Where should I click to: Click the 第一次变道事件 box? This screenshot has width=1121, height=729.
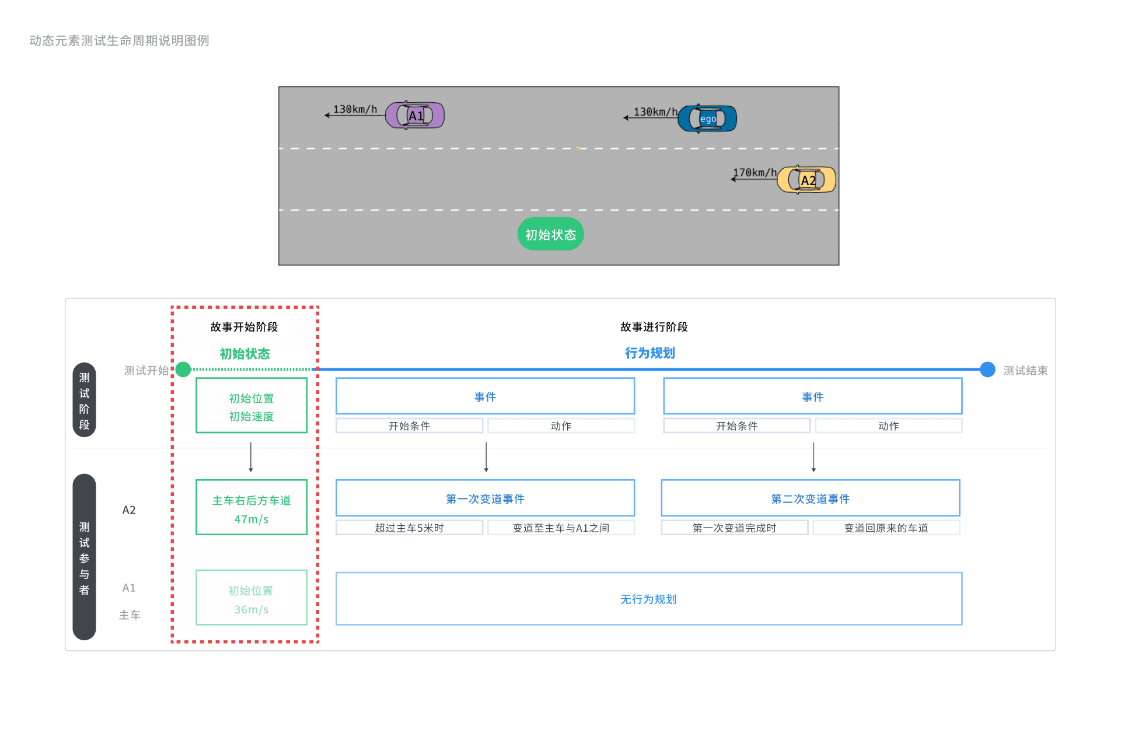(485, 498)
